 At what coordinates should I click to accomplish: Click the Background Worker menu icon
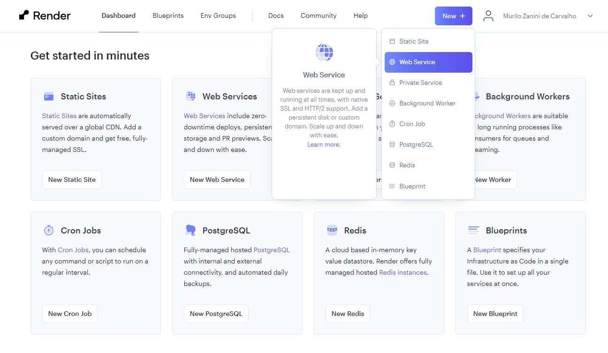click(x=392, y=103)
